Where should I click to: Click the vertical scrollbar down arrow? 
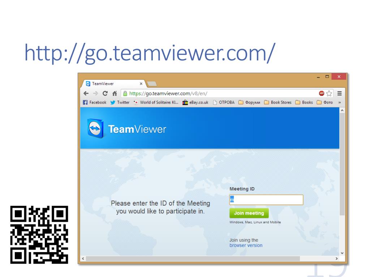coord(342,253)
